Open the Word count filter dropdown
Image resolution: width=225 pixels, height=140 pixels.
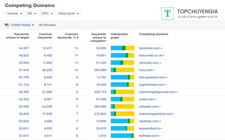click(x=68, y=13)
